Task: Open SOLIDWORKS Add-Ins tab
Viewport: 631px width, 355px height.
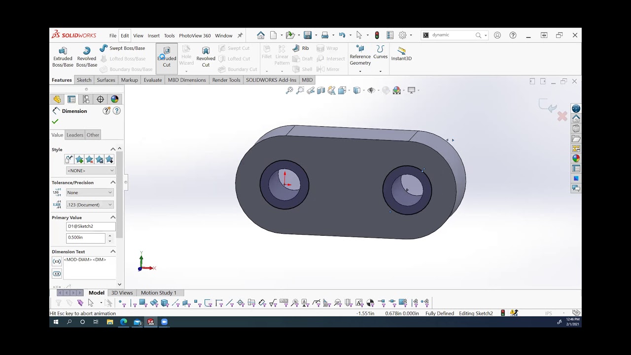Action: (x=271, y=80)
